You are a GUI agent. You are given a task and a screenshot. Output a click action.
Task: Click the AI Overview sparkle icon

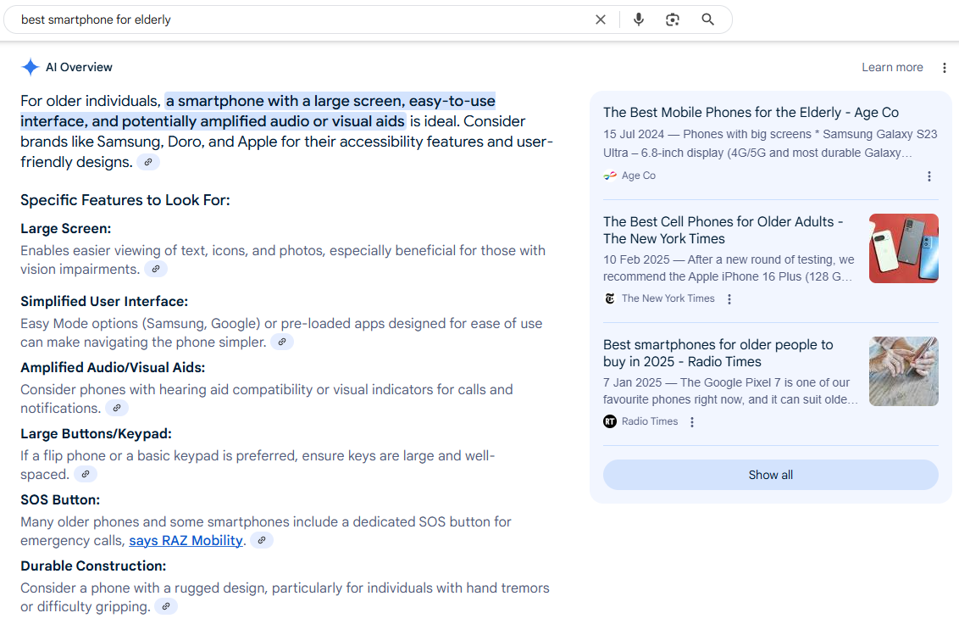click(30, 68)
